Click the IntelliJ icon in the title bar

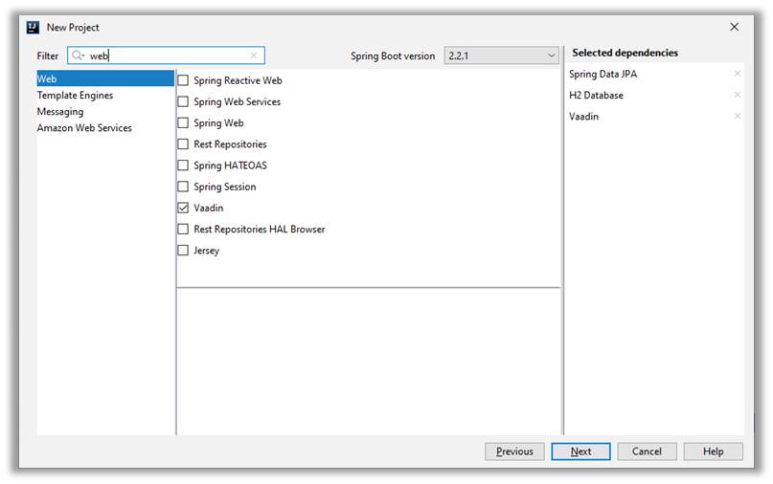(34, 28)
